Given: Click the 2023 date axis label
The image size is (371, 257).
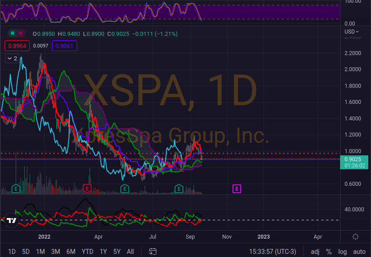Looking at the screenshot, I should click(x=263, y=237).
